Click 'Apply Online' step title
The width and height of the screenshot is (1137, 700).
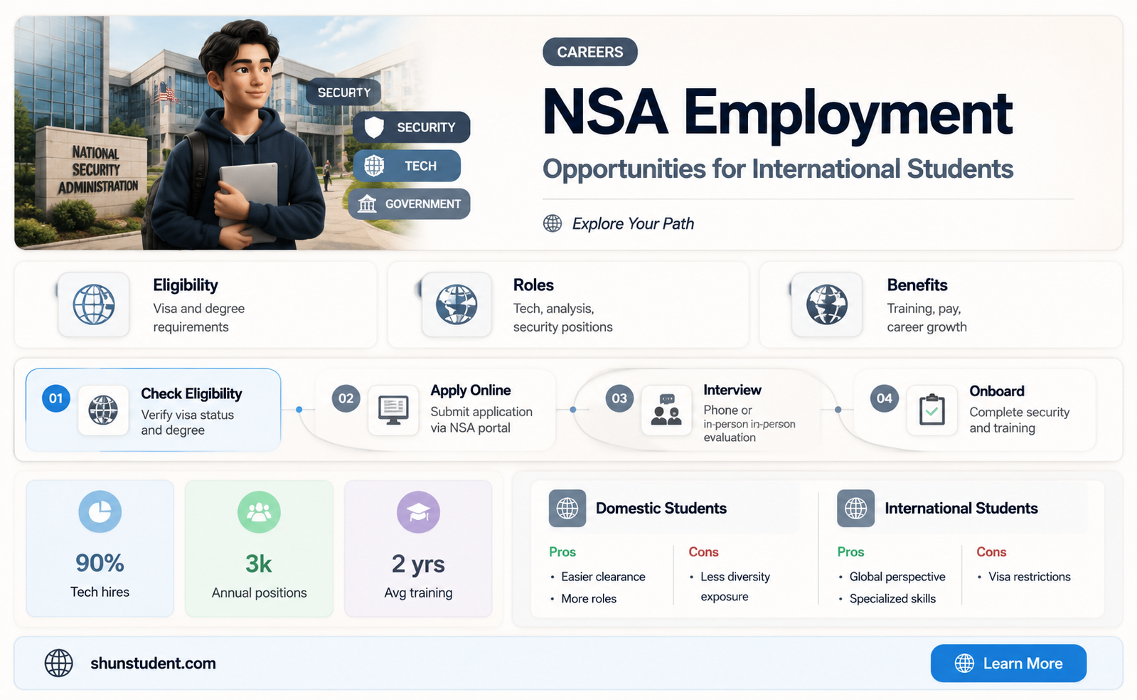[x=471, y=391]
